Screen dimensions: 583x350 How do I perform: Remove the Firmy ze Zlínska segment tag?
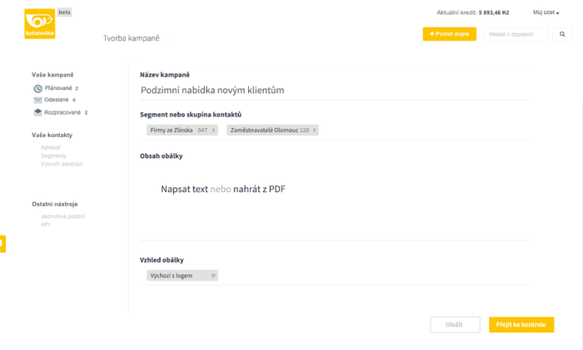[x=213, y=131]
